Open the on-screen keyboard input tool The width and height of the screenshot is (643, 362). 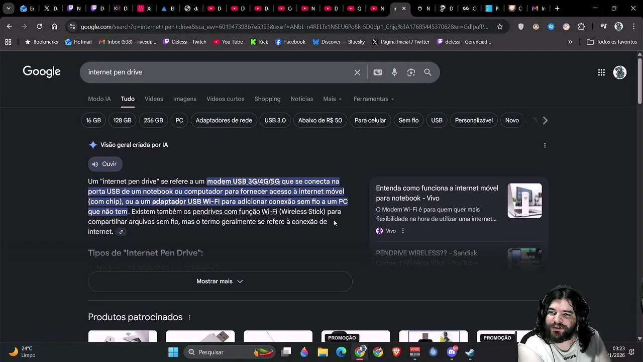point(378,72)
